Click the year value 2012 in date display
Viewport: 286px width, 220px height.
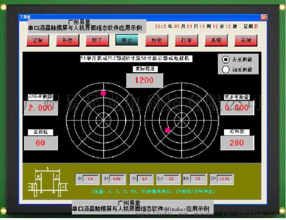pyautogui.click(x=161, y=27)
